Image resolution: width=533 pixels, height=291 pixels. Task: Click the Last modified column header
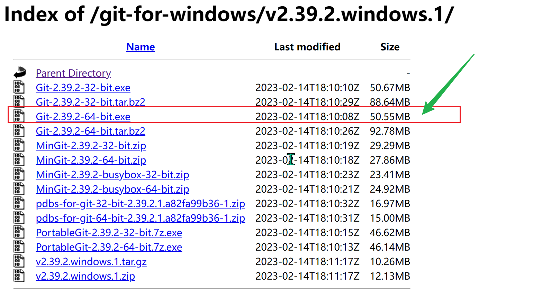(307, 47)
